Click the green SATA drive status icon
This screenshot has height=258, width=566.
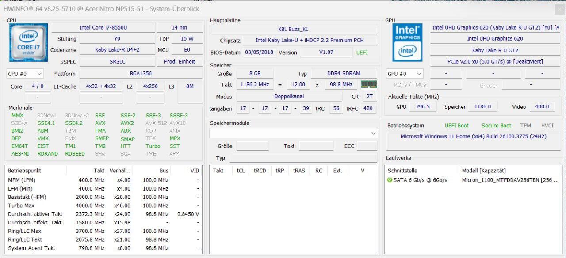[x=390, y=180]
